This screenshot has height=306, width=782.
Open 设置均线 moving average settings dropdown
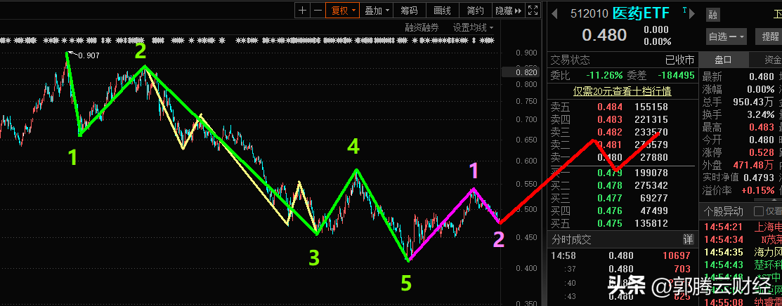473,27
